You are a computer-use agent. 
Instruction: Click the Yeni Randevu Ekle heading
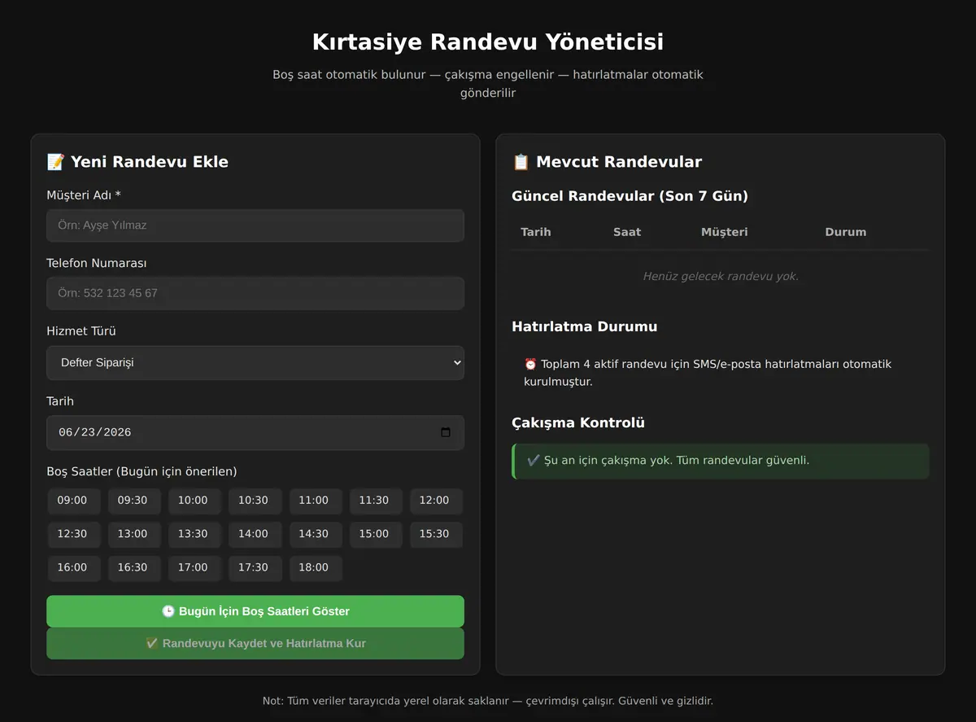click(x=137, y=162)
